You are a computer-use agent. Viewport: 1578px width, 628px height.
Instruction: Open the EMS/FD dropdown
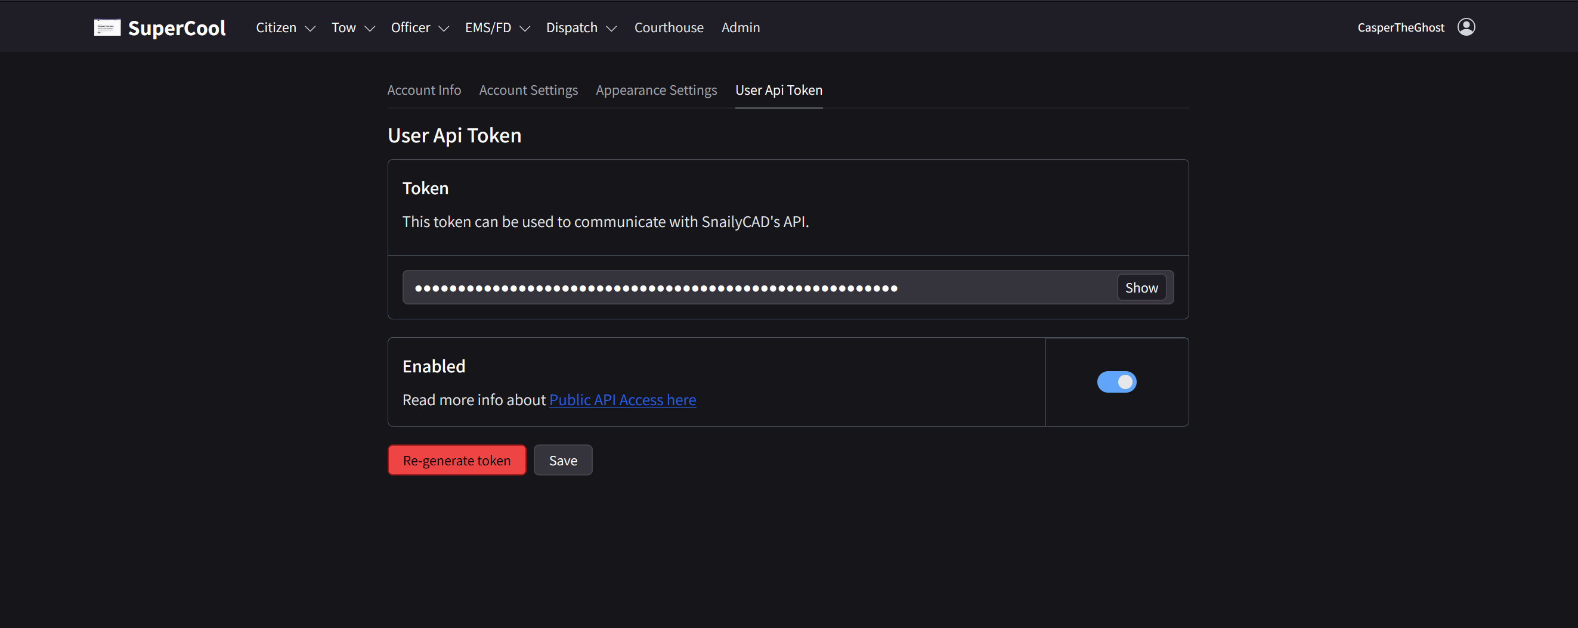click(x=496, y=27)
